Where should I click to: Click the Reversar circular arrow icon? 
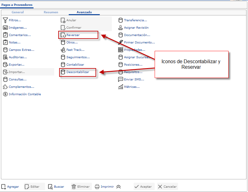click(x=63, y=35)
